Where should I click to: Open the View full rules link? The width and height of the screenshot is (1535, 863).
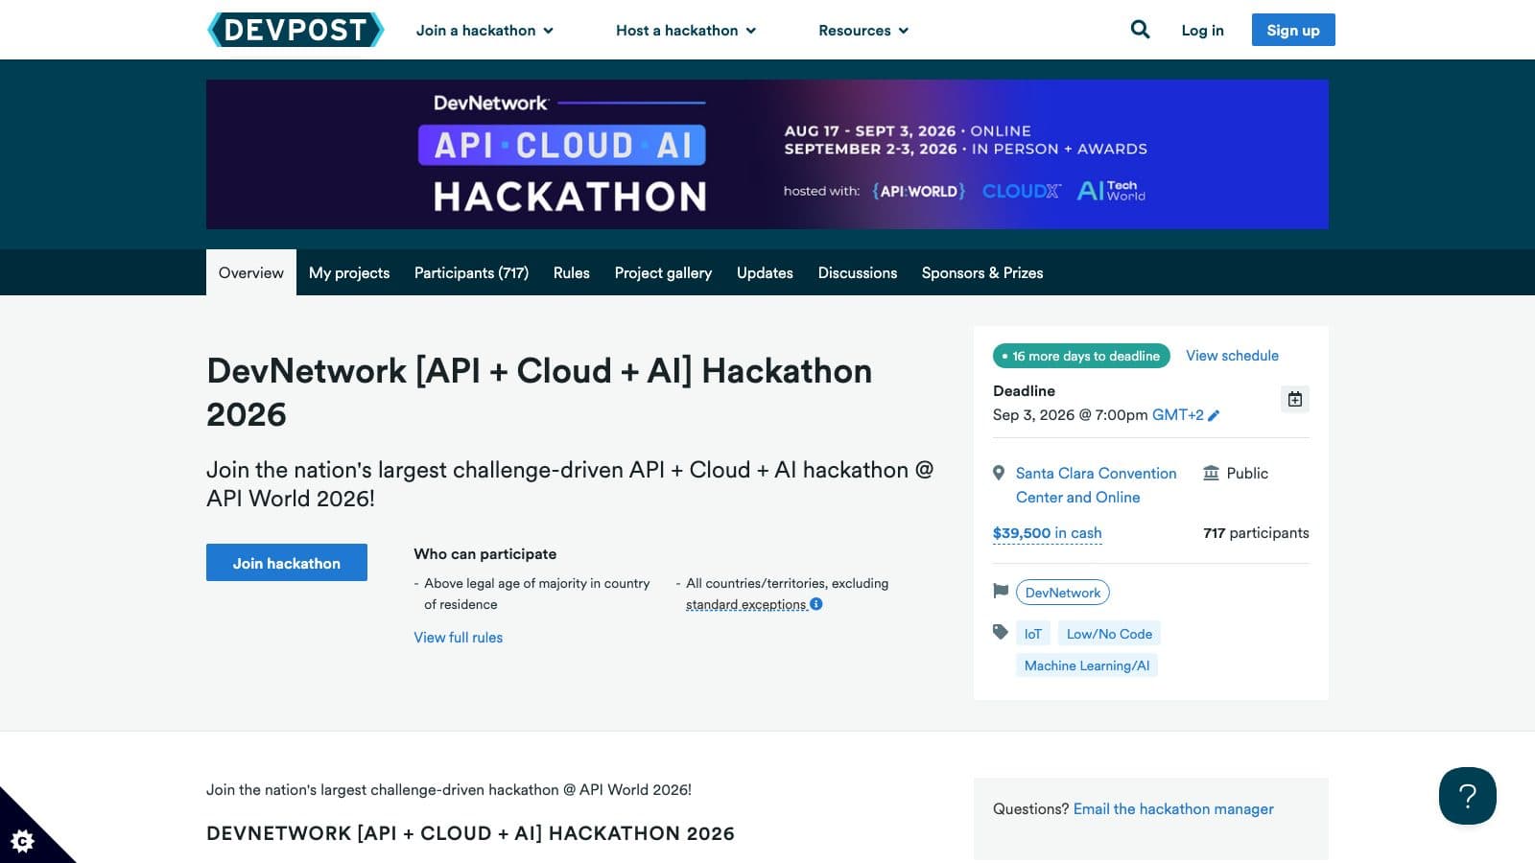459,638
